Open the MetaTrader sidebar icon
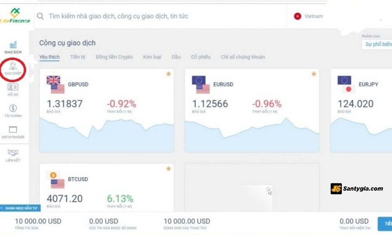This screenshot has height=235, width=392. click(13, 130)
